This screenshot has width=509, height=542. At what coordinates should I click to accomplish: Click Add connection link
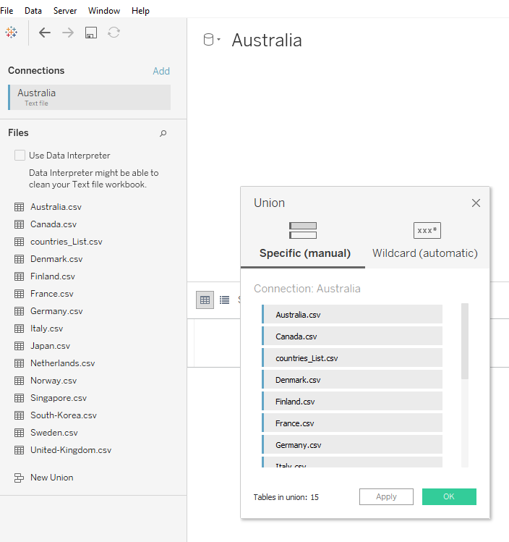click(x=161, y=71)
